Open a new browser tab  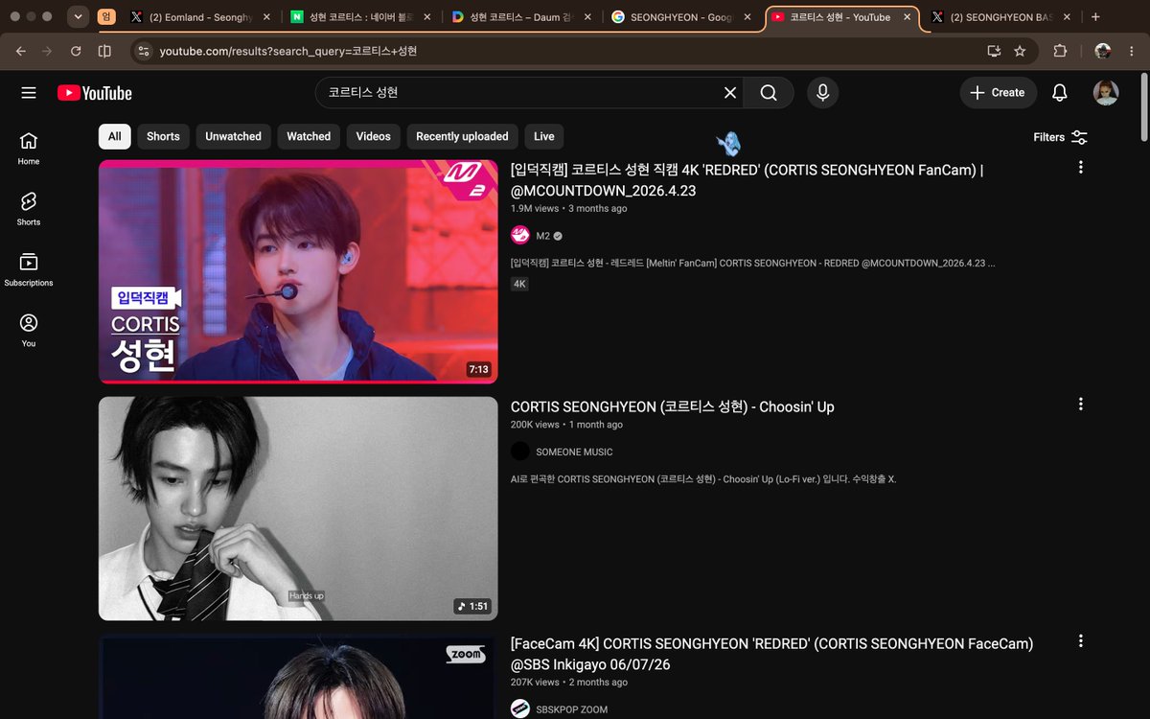pyautogui.click(x=1095, y=17)
